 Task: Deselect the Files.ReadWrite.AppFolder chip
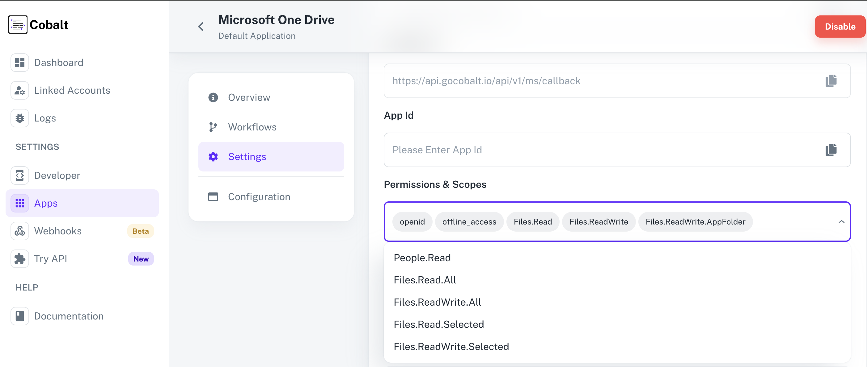coord(695,221)
